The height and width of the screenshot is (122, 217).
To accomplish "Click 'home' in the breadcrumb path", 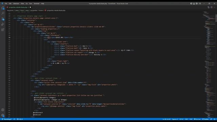I will [x=41, y=11].
